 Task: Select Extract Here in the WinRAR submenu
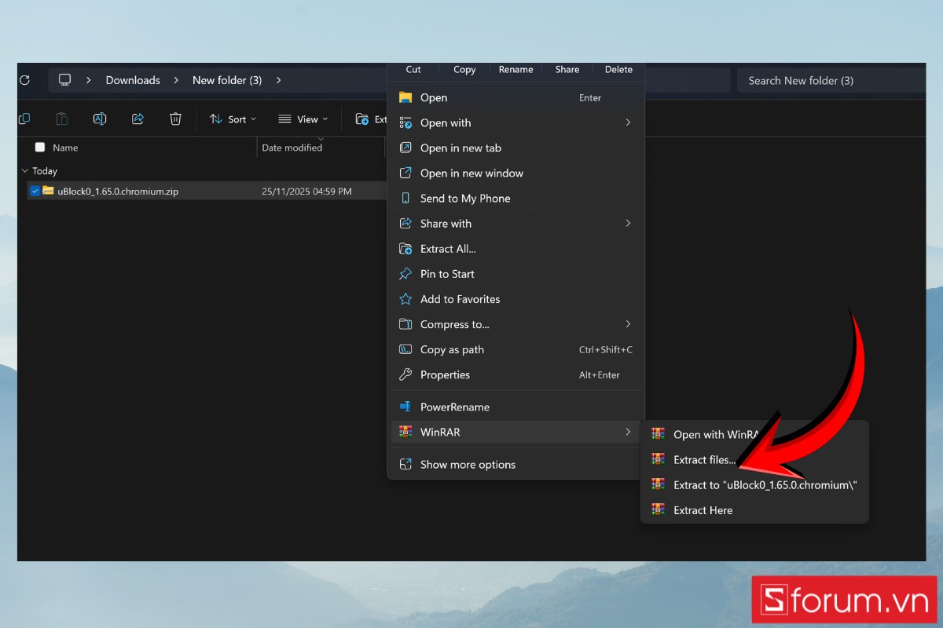(703, 510)
